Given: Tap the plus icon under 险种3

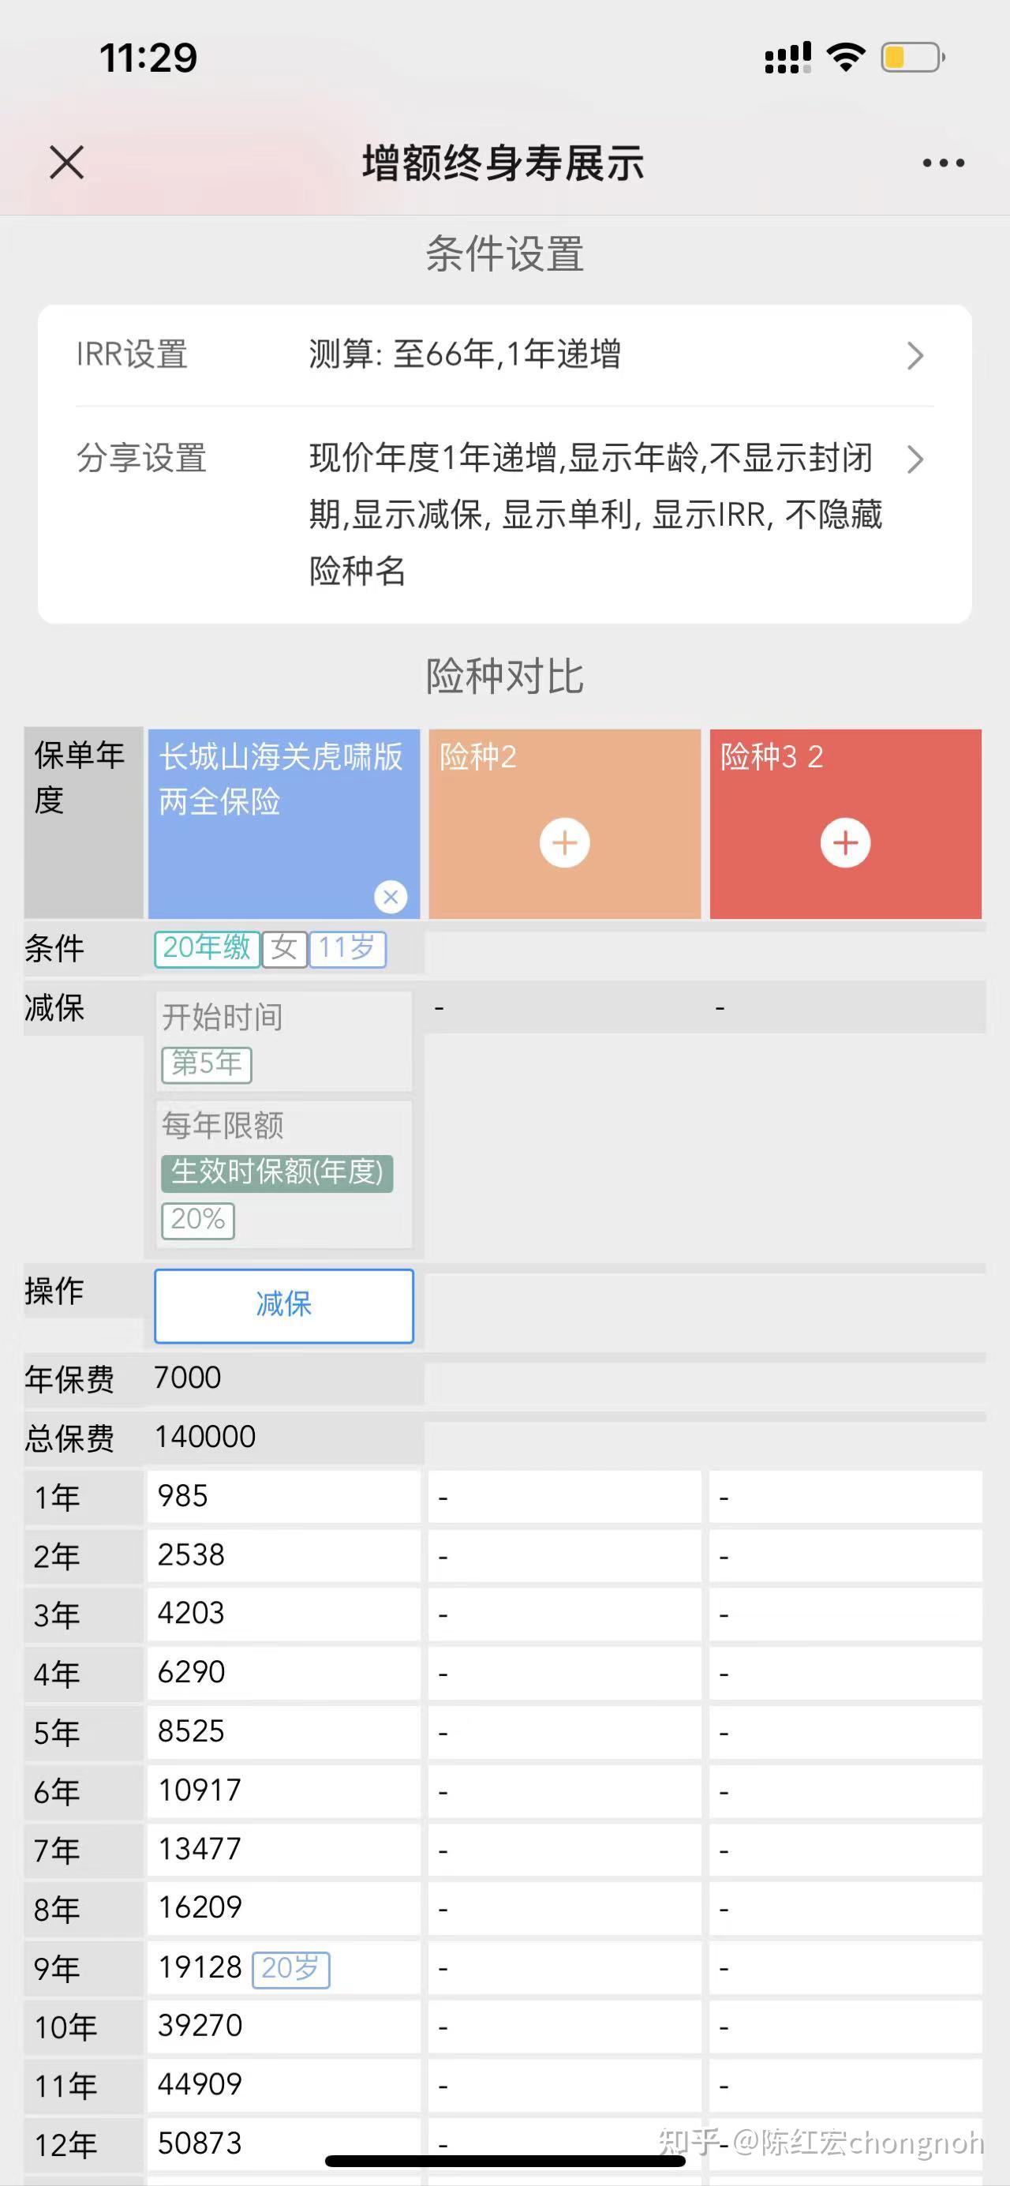Looking at the screenshot, I should (846, 842).
